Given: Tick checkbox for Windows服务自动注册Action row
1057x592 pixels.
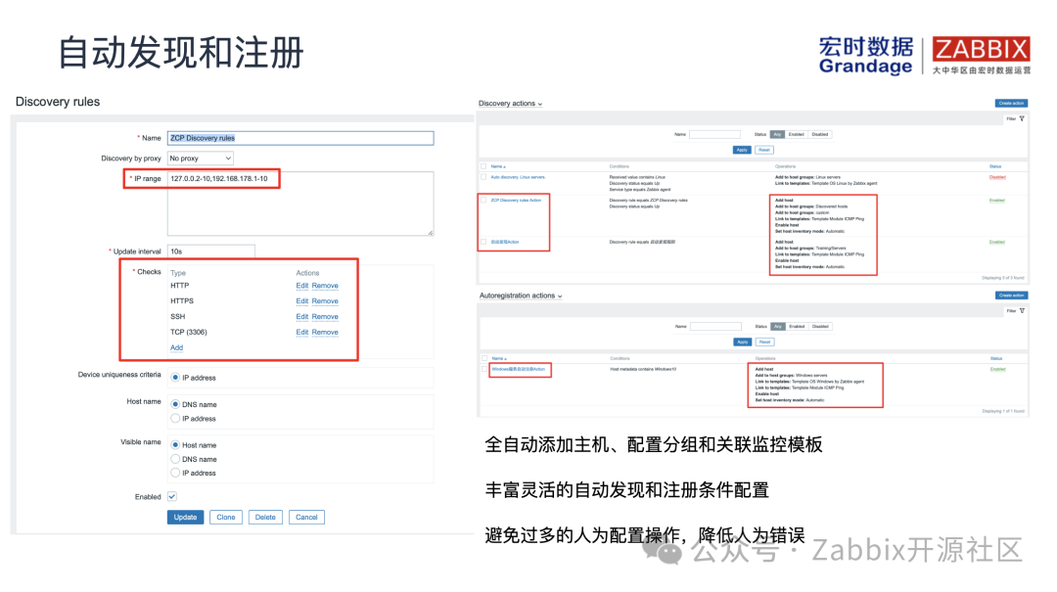Looking at the screenshot, I should coord(484,370).
